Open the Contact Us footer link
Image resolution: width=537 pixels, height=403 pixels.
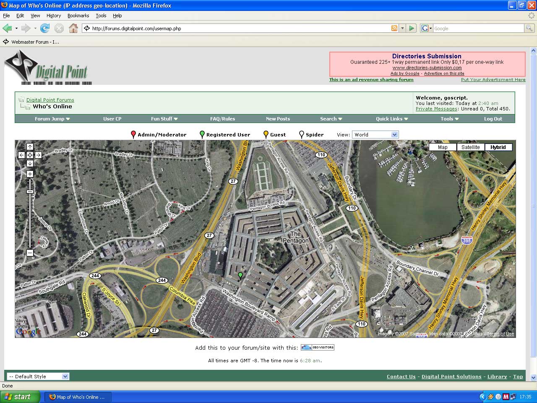point(401,377)
